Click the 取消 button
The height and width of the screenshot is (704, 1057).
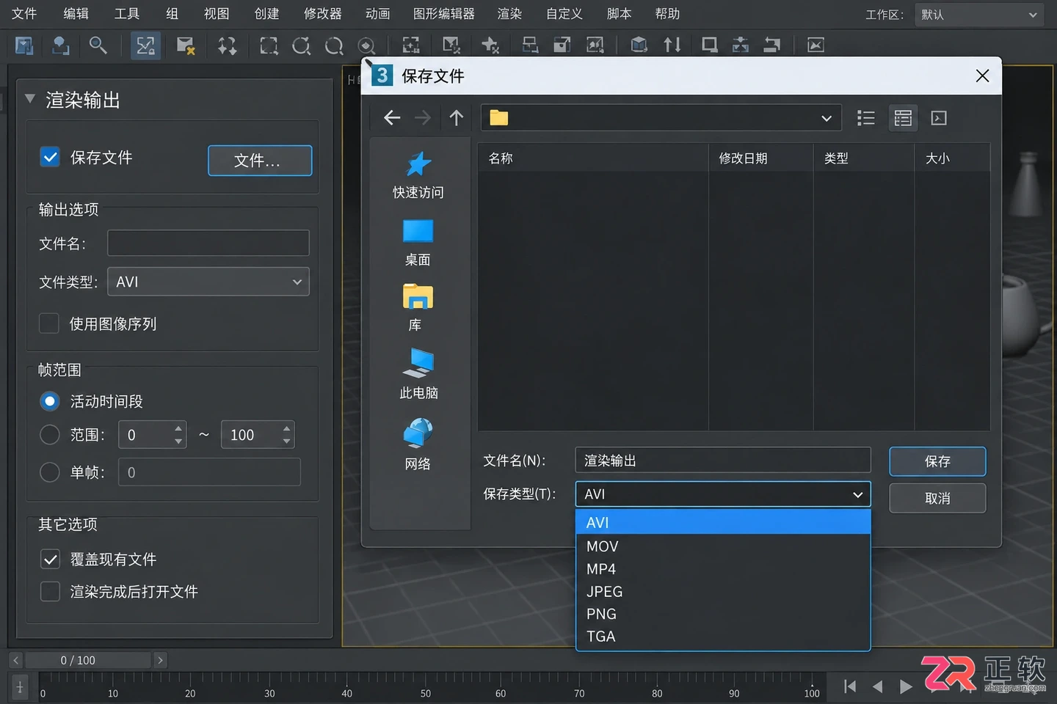tap(937, 498)
